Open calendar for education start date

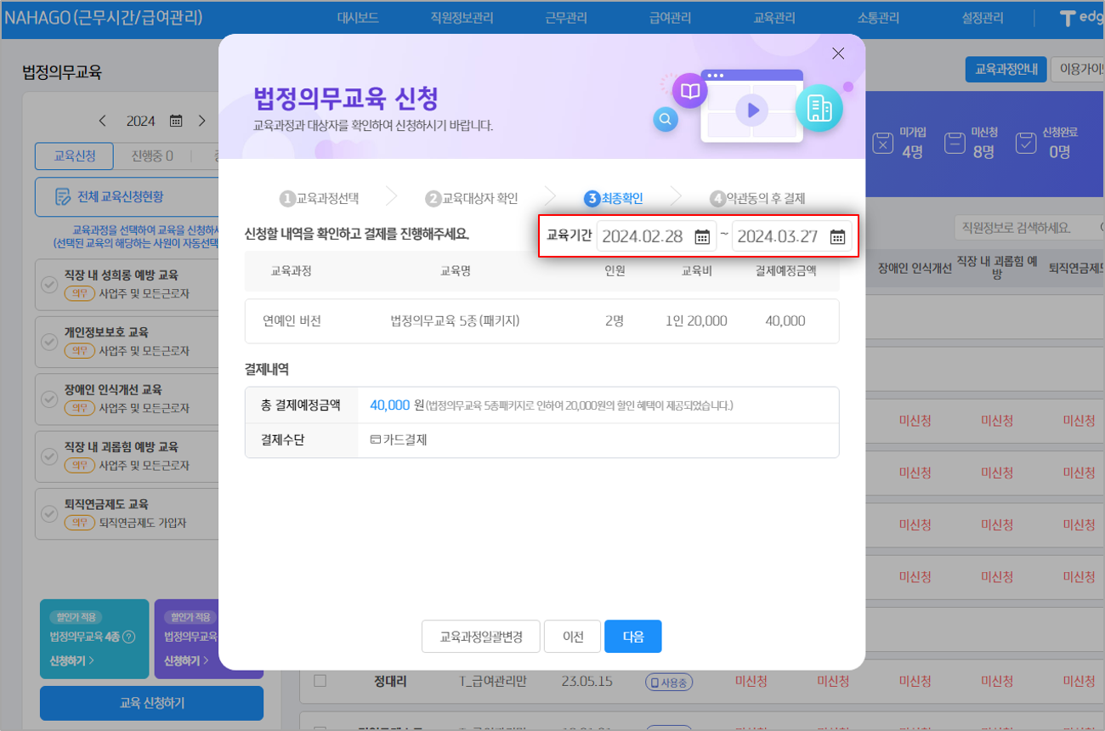702,237
